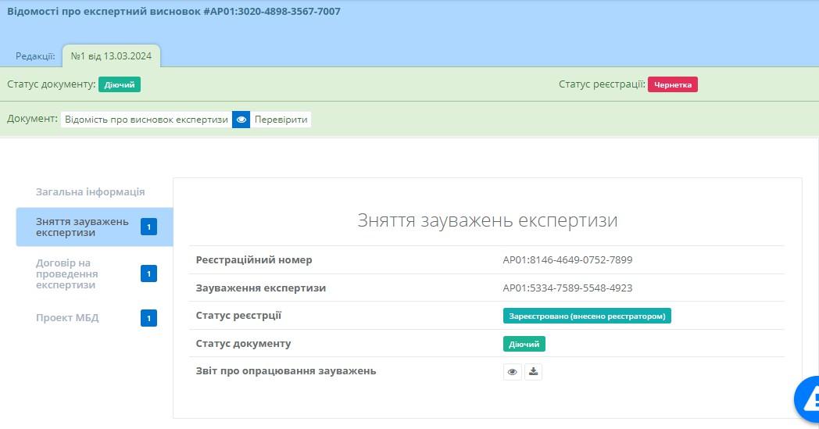This screenshot has height=429, width=819.
Task: Click the badge next to Зняття зауважень експертизи
Action: click(148, 227)
